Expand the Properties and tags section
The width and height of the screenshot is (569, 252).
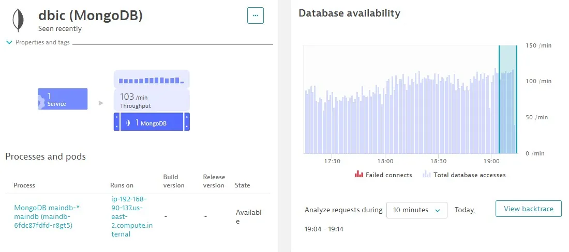click(x=38, y=42)
